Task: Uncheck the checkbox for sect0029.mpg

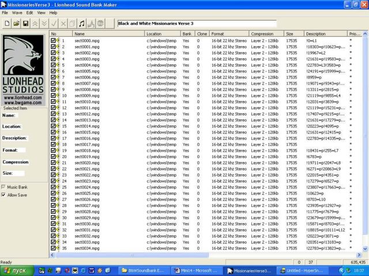Action: (53, 217)
